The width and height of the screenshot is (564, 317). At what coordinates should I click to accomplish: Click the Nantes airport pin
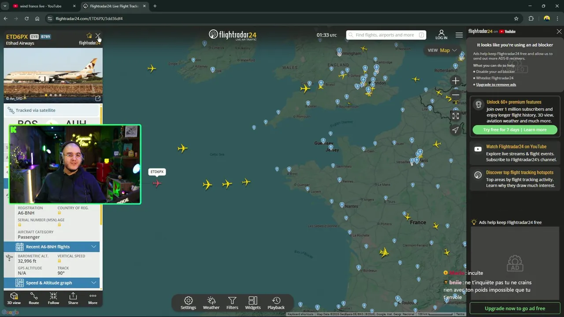[x=342, y=205]
